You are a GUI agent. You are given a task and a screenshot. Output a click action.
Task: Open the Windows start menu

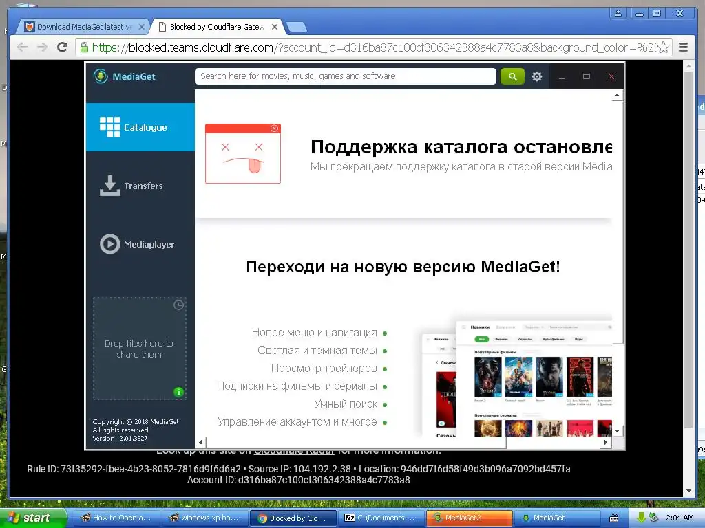click(34, 518)
